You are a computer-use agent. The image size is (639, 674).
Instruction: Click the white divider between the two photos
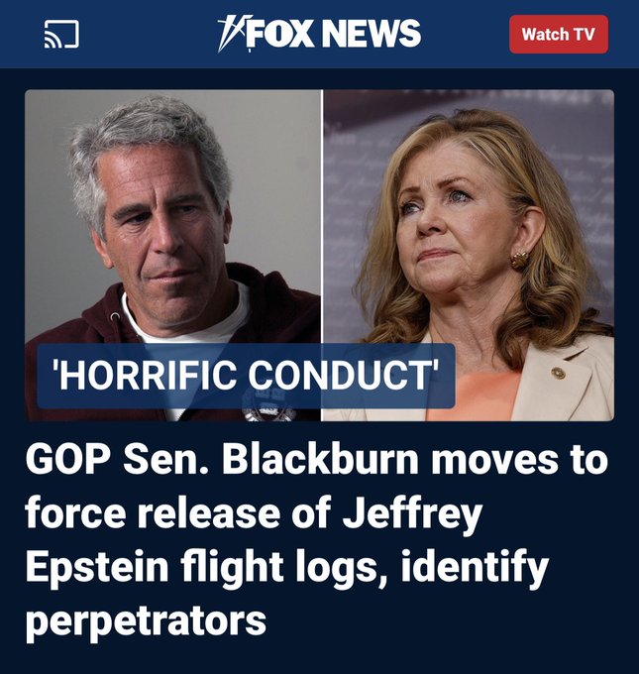322,255
